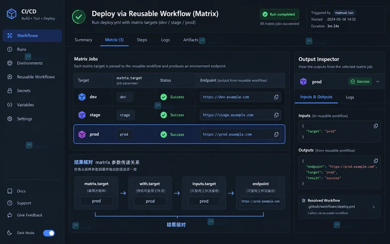
Task: Click the purple prod cube icon in table
Action: [82, 135]
